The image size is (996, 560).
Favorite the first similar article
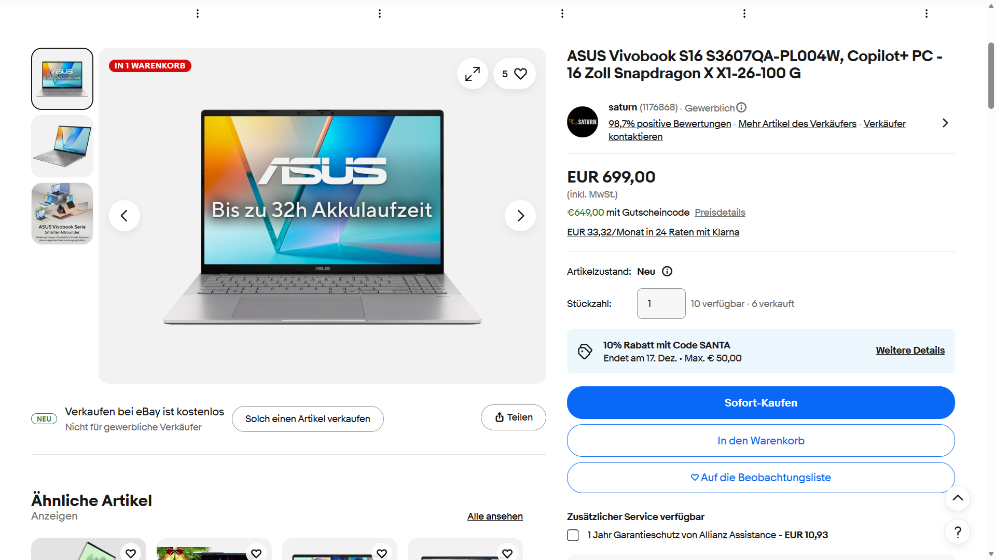point(131,553)
